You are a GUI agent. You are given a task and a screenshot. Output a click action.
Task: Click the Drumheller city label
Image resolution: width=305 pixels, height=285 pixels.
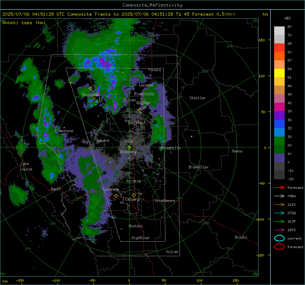click(x=199, y=167)
